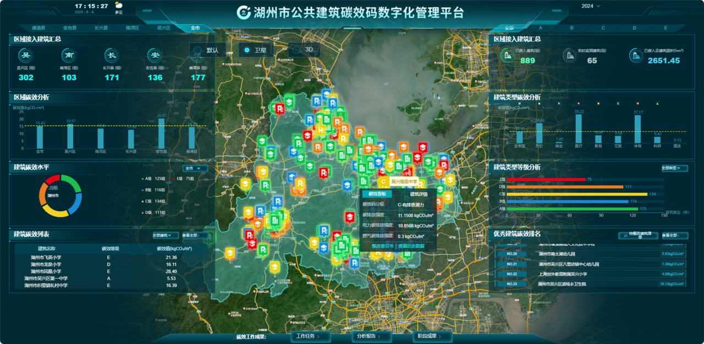Screen dimensions: 704x344
Task: Switch map to 3D mode
Action: [x=296, y=50]
